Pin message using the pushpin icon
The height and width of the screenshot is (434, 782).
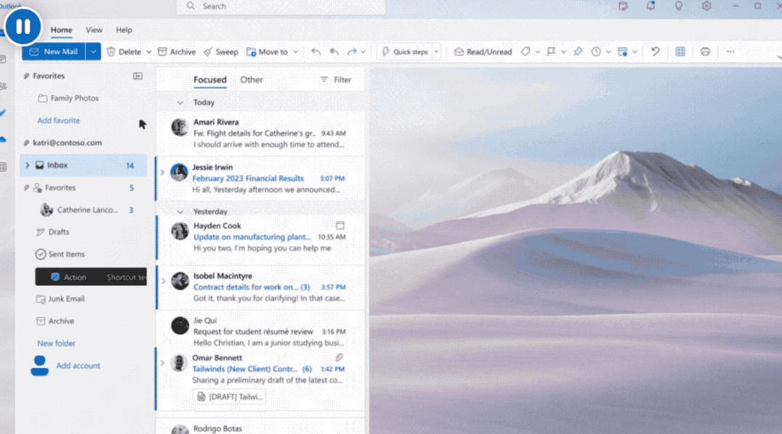point(578,51)
